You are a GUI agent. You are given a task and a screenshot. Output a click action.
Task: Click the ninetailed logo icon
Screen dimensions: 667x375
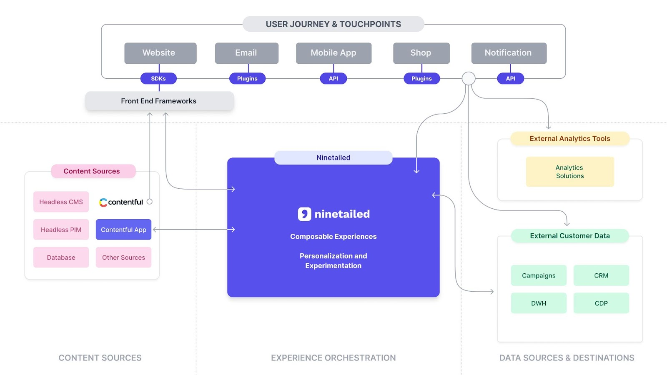click(x=304, y=214)
